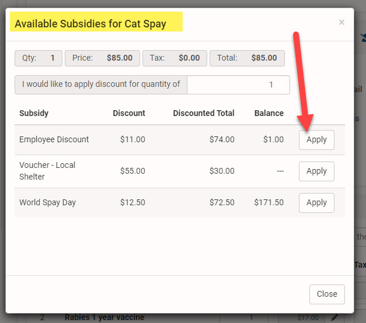Viewport: 366px width, 323px height.
Task: Click the discount quantity input field
Action: point(238,85)
